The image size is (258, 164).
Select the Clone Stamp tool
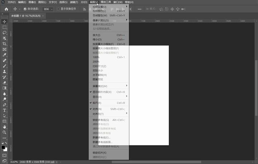[4, 71]
